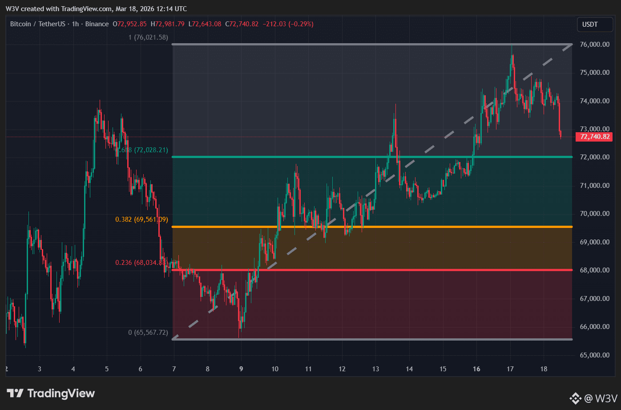Click day 8 on the time axis
The width and height of the screenshot is (621, 410).
(x=208, y=369)
